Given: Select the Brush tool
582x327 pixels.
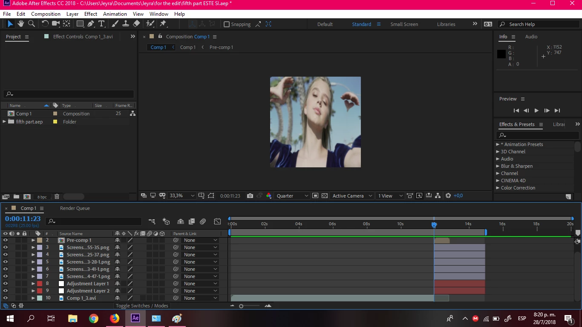Looking at the screenshot, I should tap(115, 24).
